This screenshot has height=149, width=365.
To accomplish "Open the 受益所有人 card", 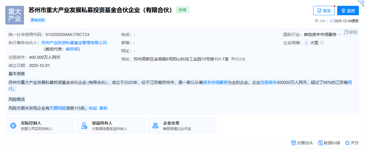I will click(111, 126).
